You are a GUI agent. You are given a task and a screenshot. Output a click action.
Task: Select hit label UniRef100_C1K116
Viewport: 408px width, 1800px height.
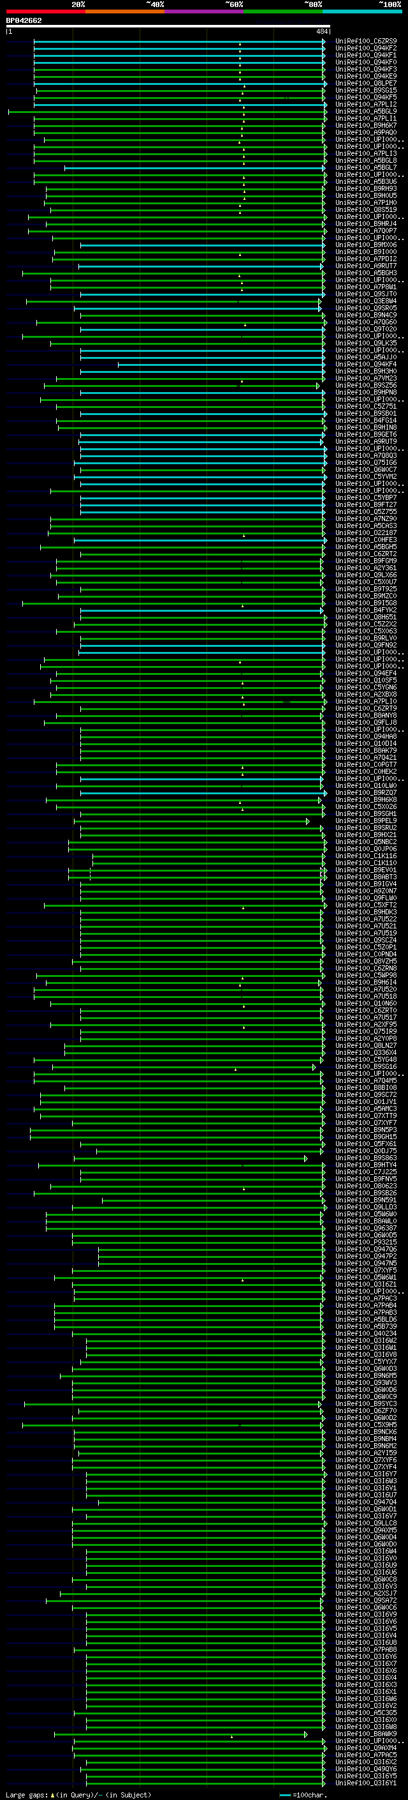pyautogui.click(x=365, y=856)
